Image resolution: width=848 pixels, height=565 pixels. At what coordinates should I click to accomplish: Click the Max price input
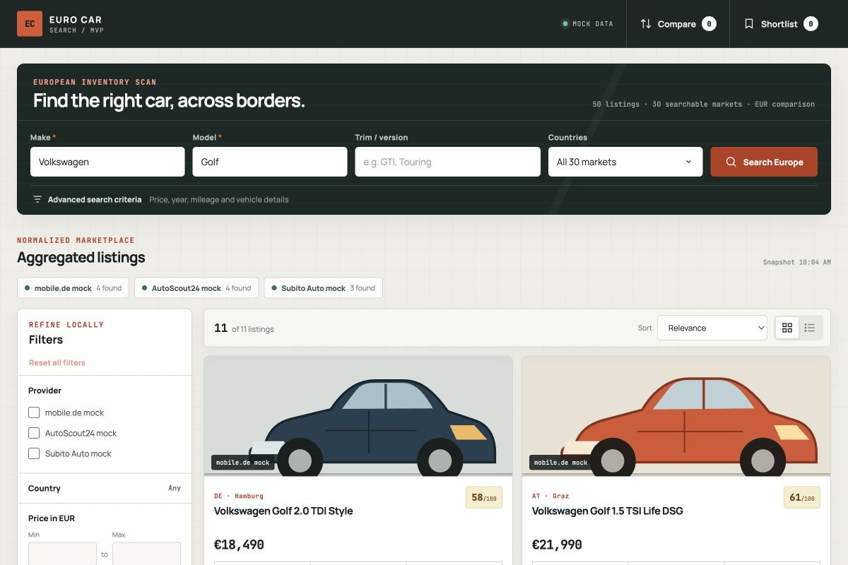(x=146, y=554)
